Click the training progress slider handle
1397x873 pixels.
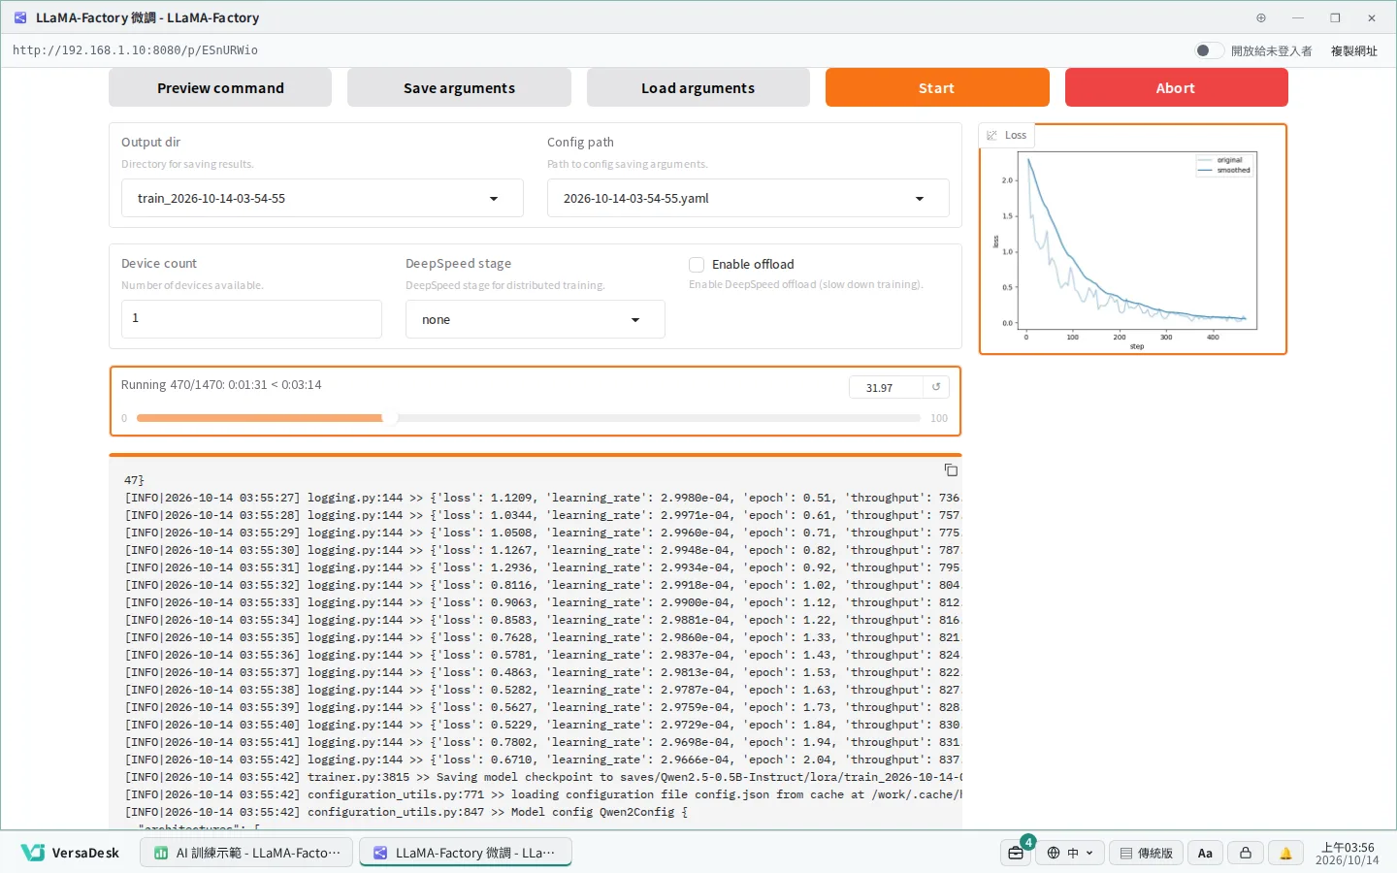coord(389,418)
